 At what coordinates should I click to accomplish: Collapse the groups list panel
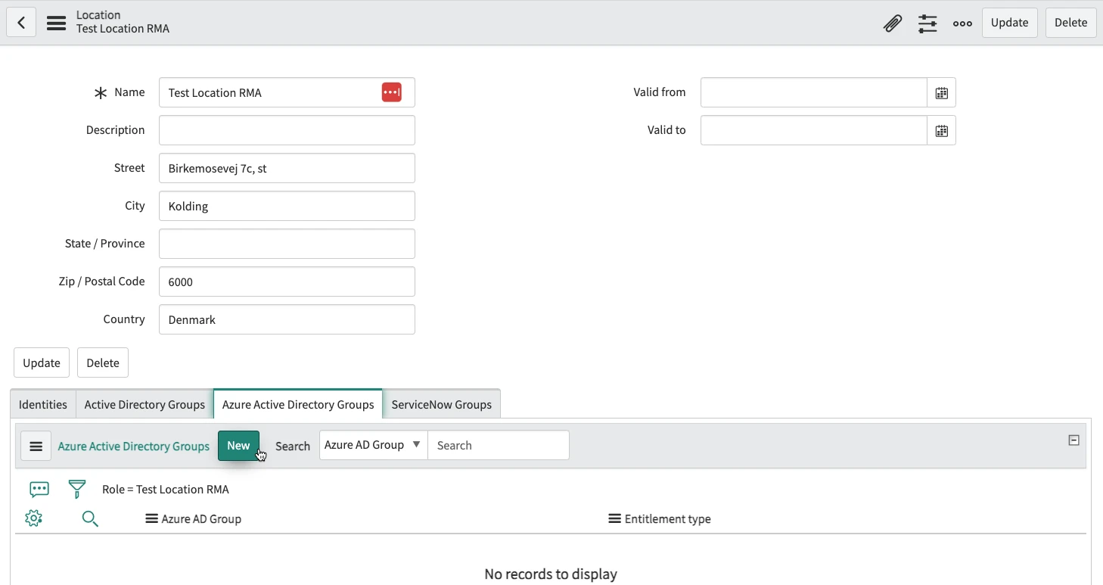click(x=1073, y=439)
